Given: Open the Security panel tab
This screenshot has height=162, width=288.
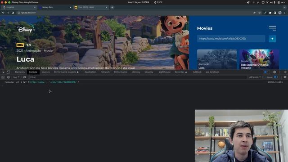Looking at the screenshot, I should (149, 72).
